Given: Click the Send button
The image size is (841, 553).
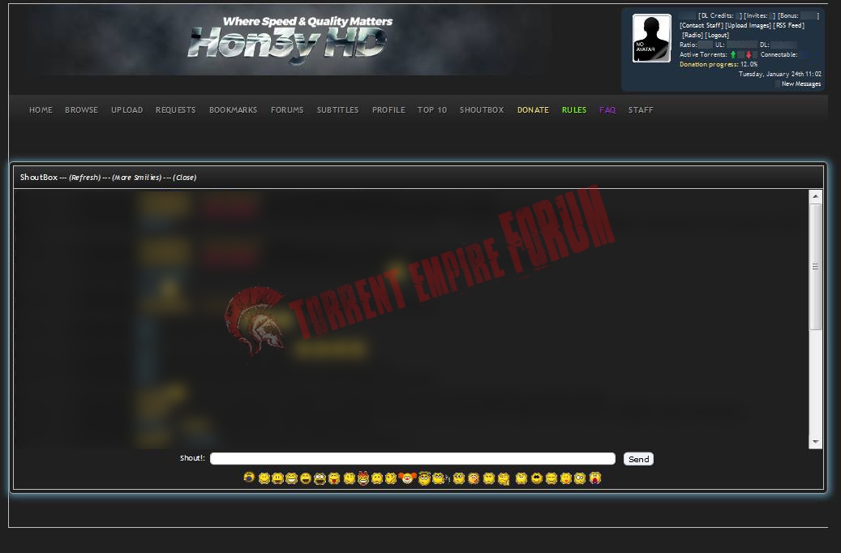Looking at the screenshot, I should [x=638, y=459].
